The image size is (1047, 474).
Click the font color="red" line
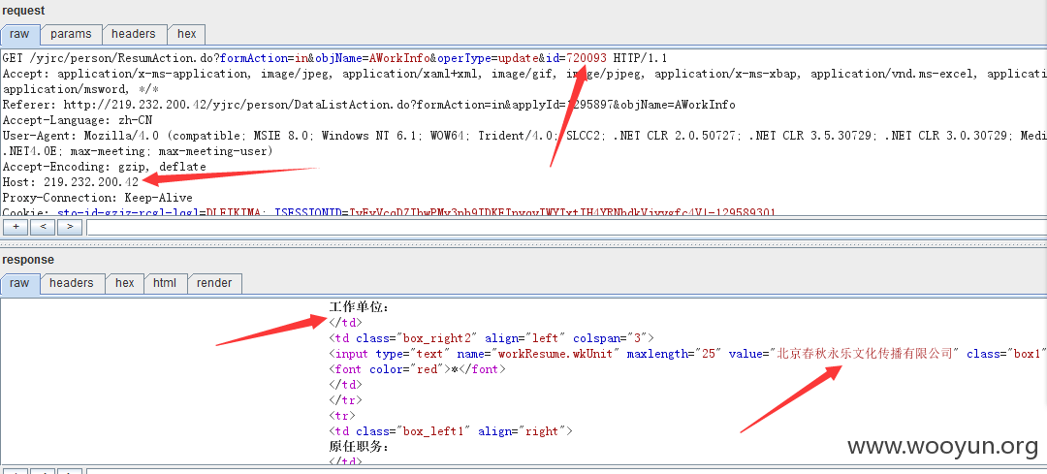click(x=417, y=369)
